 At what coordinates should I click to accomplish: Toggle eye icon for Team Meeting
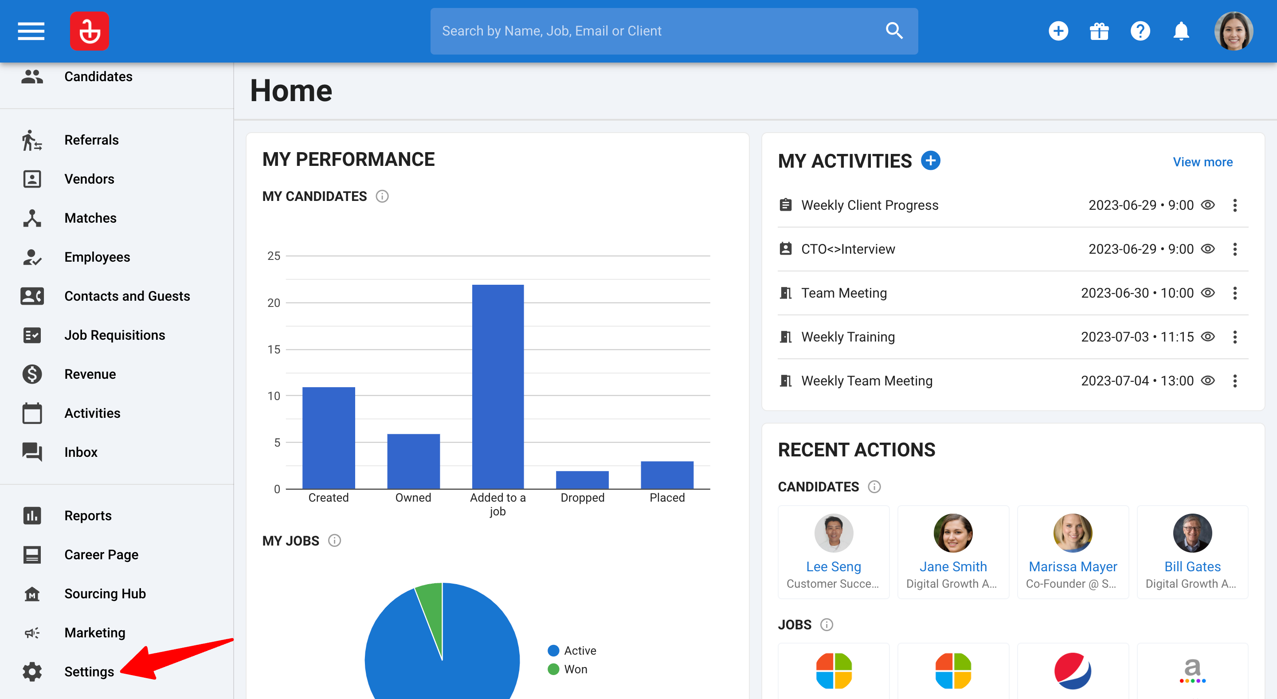click(1208, 293)
